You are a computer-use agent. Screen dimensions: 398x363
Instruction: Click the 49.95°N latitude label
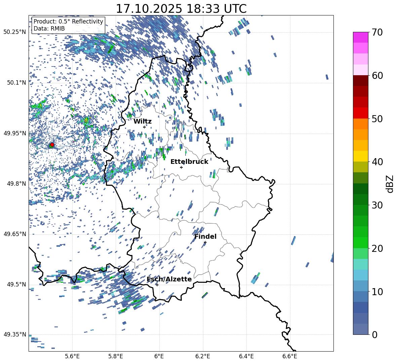click(15, 133)
